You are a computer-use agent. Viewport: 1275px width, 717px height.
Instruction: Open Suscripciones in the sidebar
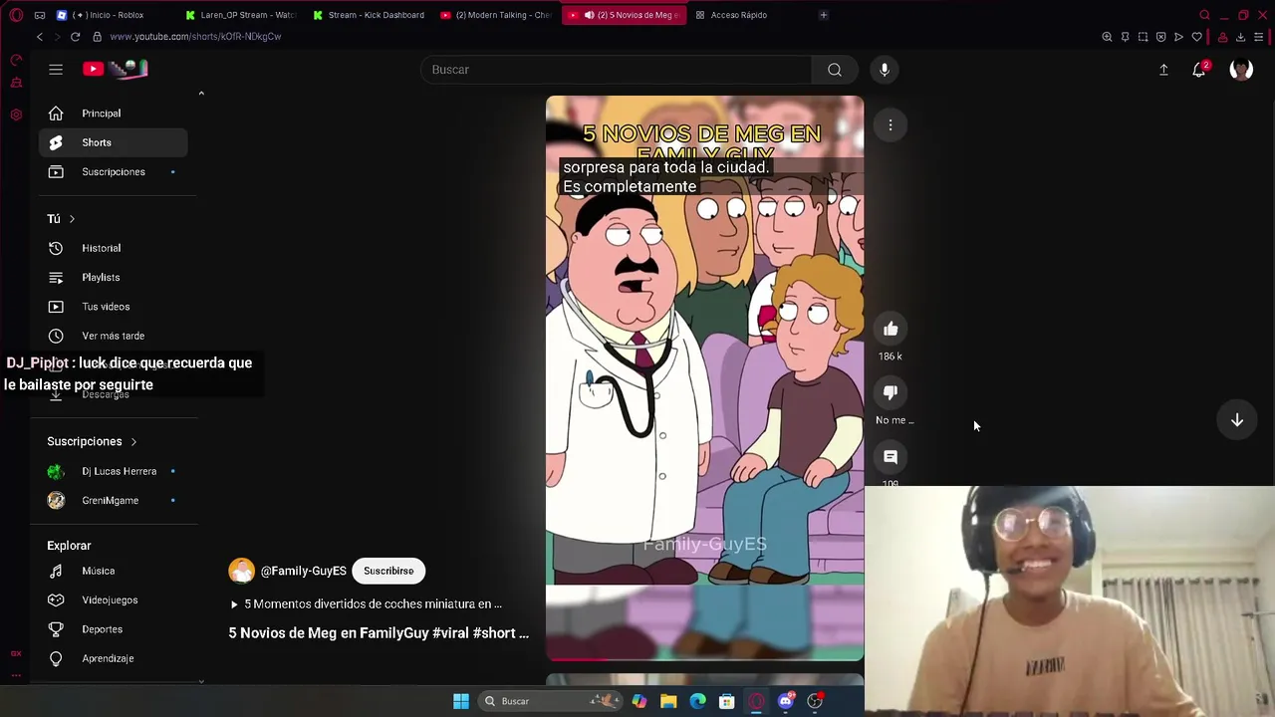coord(114,172)
